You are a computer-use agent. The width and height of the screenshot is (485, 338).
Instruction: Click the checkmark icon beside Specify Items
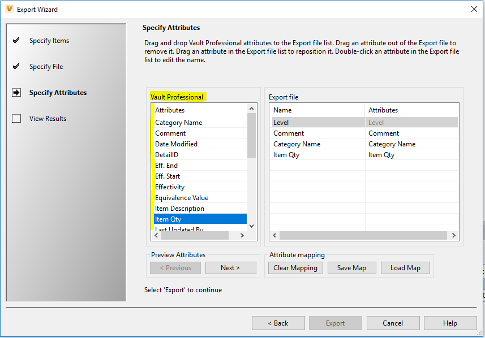17,40
